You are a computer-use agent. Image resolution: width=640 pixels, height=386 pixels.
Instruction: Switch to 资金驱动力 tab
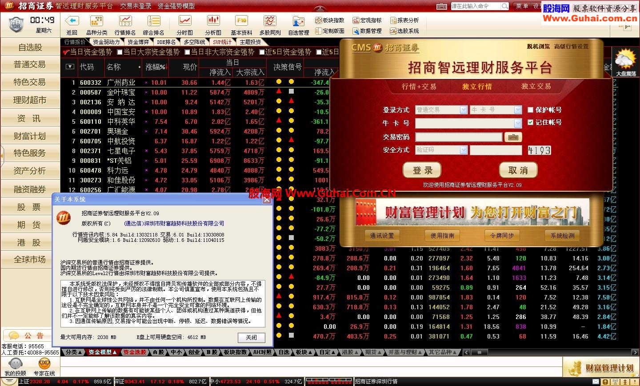coord(105,42)
